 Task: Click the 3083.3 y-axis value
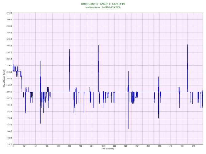(x=9, y=46)
